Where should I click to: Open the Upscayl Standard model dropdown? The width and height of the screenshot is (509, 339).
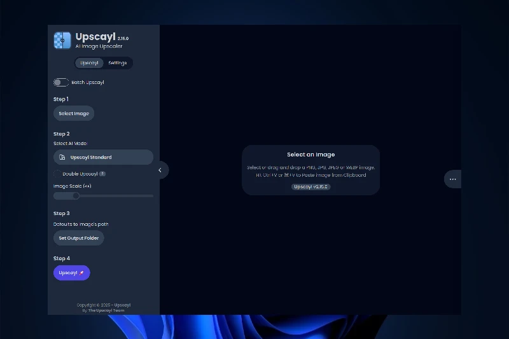click(103, 157)
